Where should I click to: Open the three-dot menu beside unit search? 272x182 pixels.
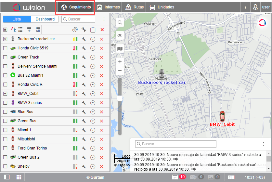tap(104, 19)
